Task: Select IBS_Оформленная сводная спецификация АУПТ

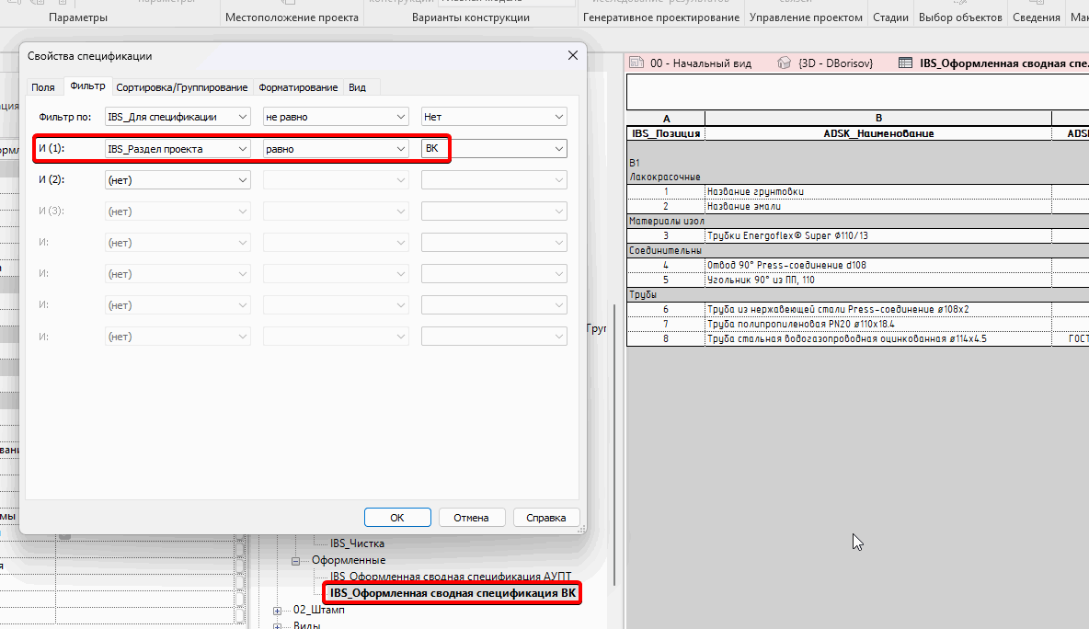Action: click(x=451, y=577)
